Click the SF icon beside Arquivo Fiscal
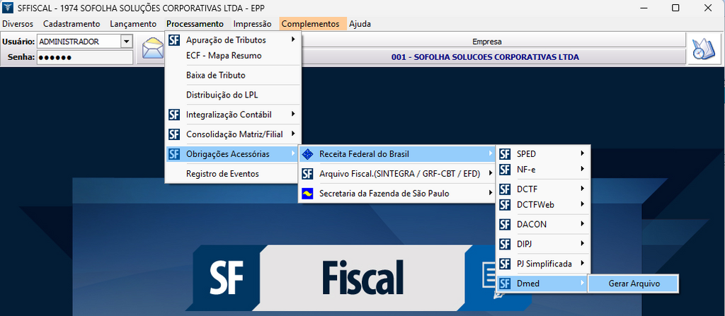The height and width of the screenshot is (316, 725). click(x=307, y=173)
